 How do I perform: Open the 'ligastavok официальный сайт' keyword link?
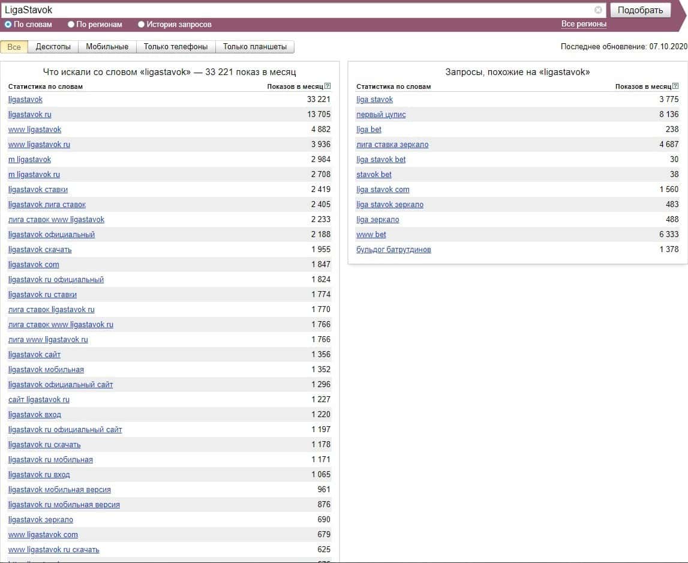[61, 385]
